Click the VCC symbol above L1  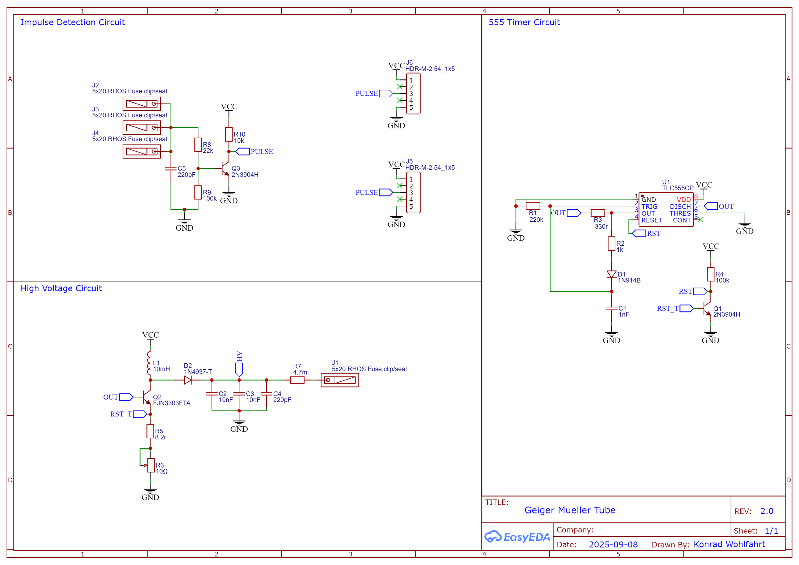[x=150, y=336]
